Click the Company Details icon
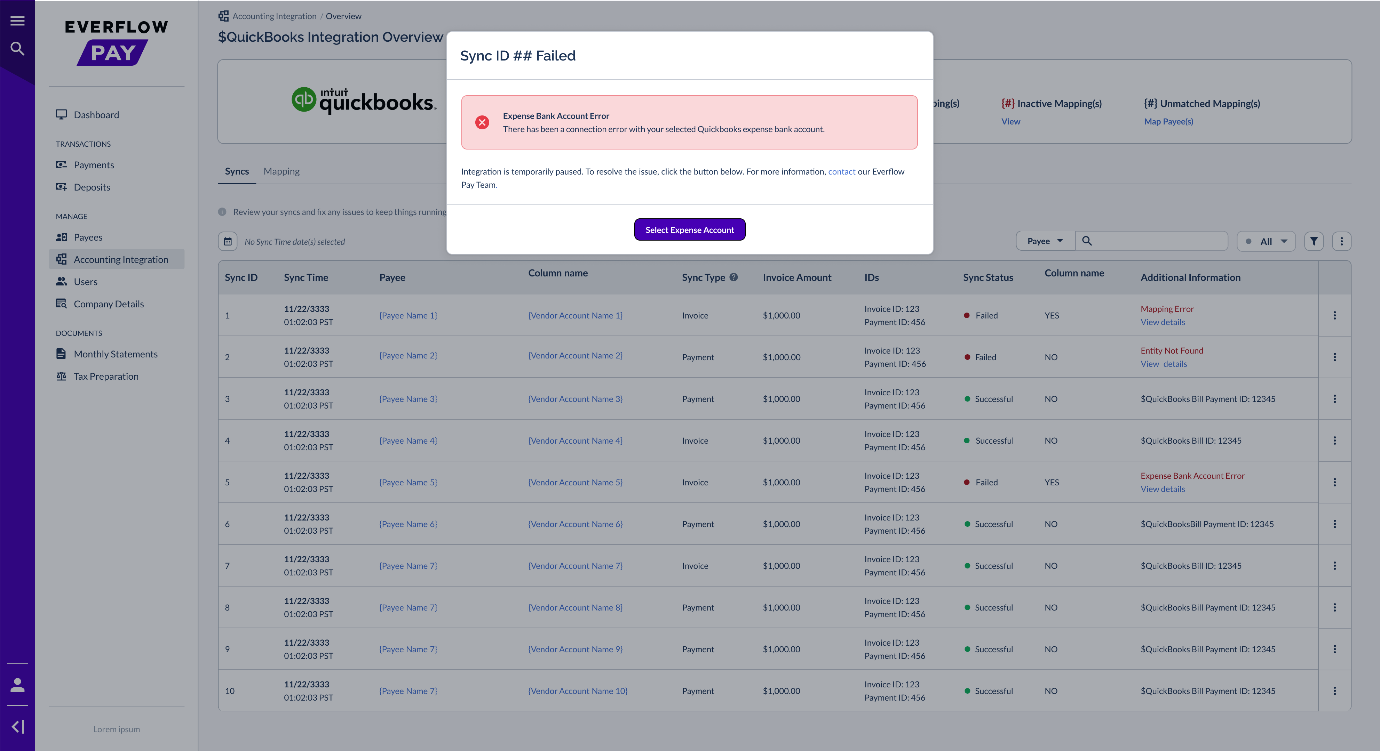The image size is (1380, 751). tap(61, 304)
